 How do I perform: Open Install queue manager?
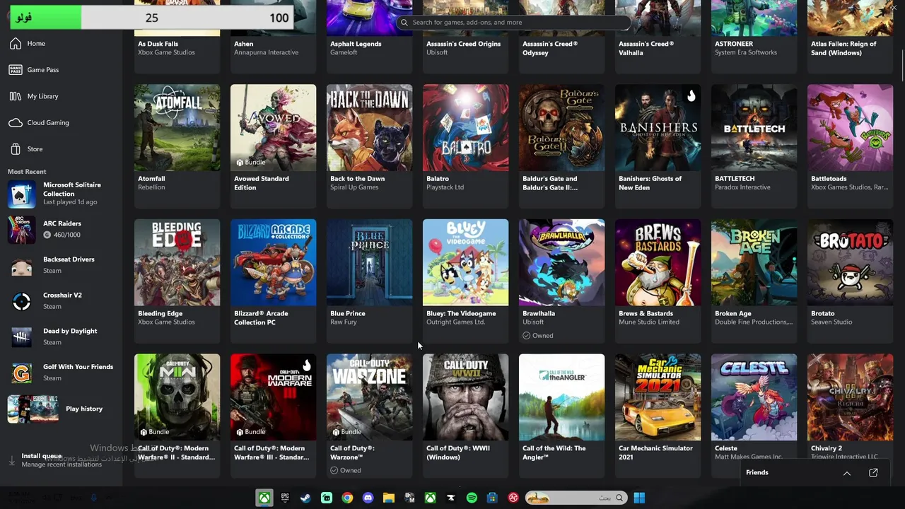(60, 460)
